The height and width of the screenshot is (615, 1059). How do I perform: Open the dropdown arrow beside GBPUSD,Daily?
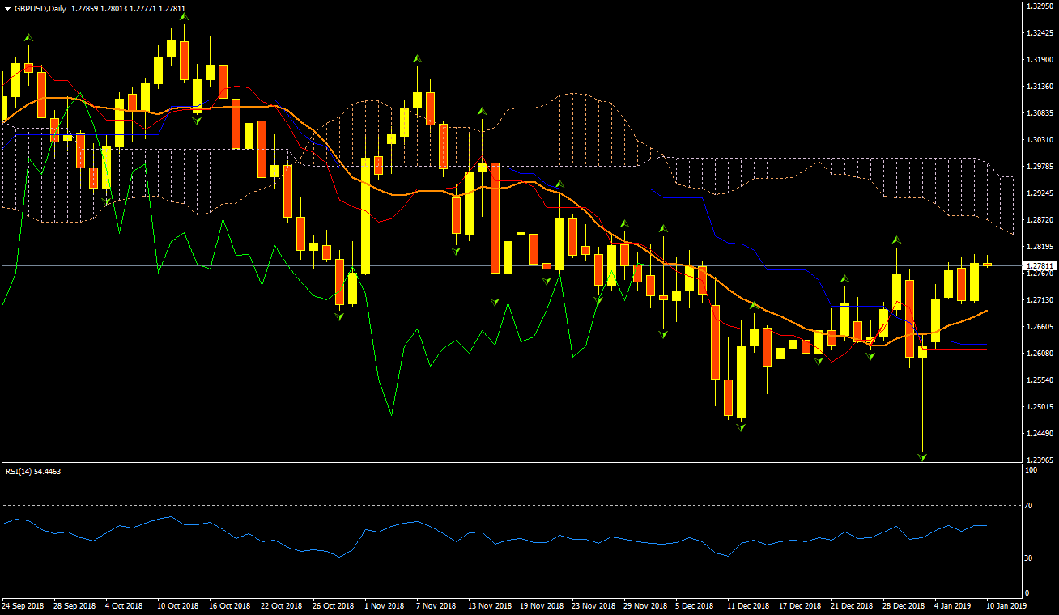click(x=7, y=8)
